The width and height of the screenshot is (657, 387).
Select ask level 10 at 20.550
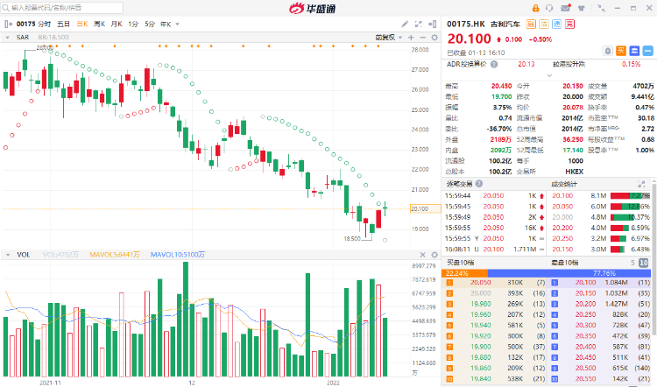click(x=599, y=378)
